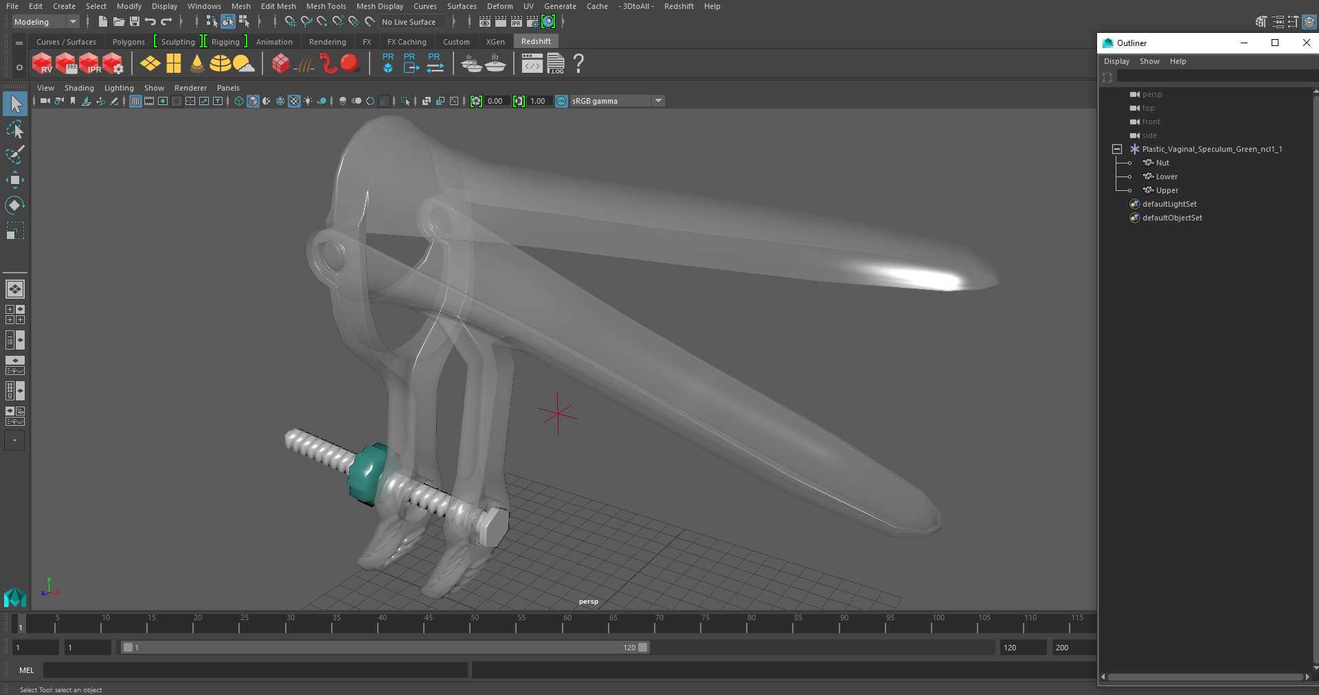This screenshot has width=1319, height=695.
Task: Create Redshift spot light icon
Action: coord(197,64)
